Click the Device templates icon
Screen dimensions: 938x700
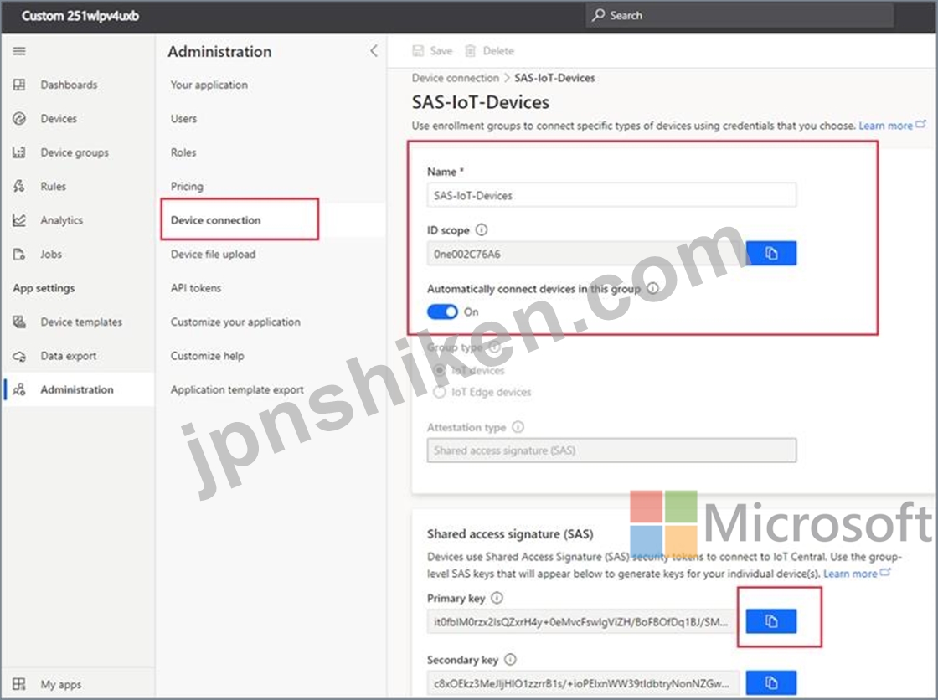(19, 322)
